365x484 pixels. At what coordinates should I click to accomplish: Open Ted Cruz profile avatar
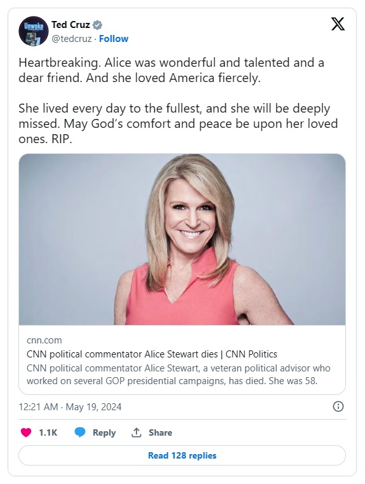coord(34,31)
